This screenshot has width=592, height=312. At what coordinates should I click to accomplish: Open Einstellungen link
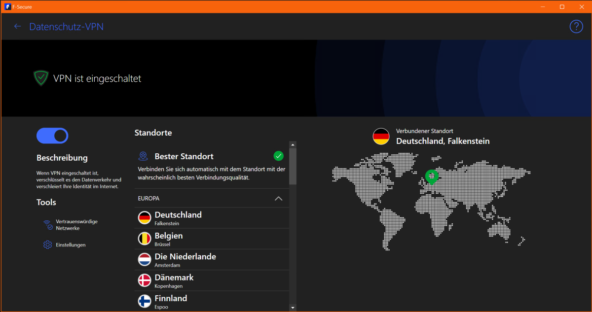(x=71, y=244)
